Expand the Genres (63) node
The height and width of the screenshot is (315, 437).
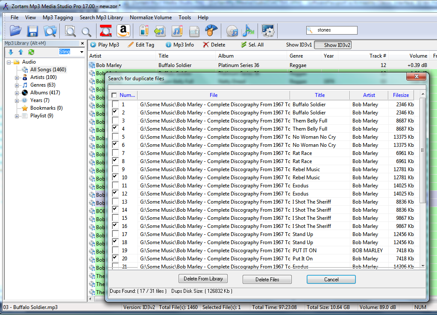click(x=17, y=85)
